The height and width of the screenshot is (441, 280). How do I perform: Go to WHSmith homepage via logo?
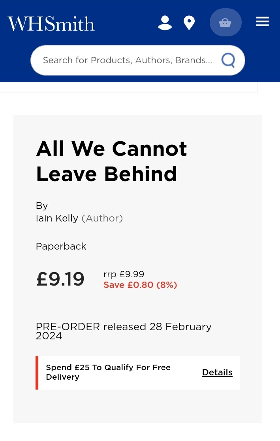51,24
